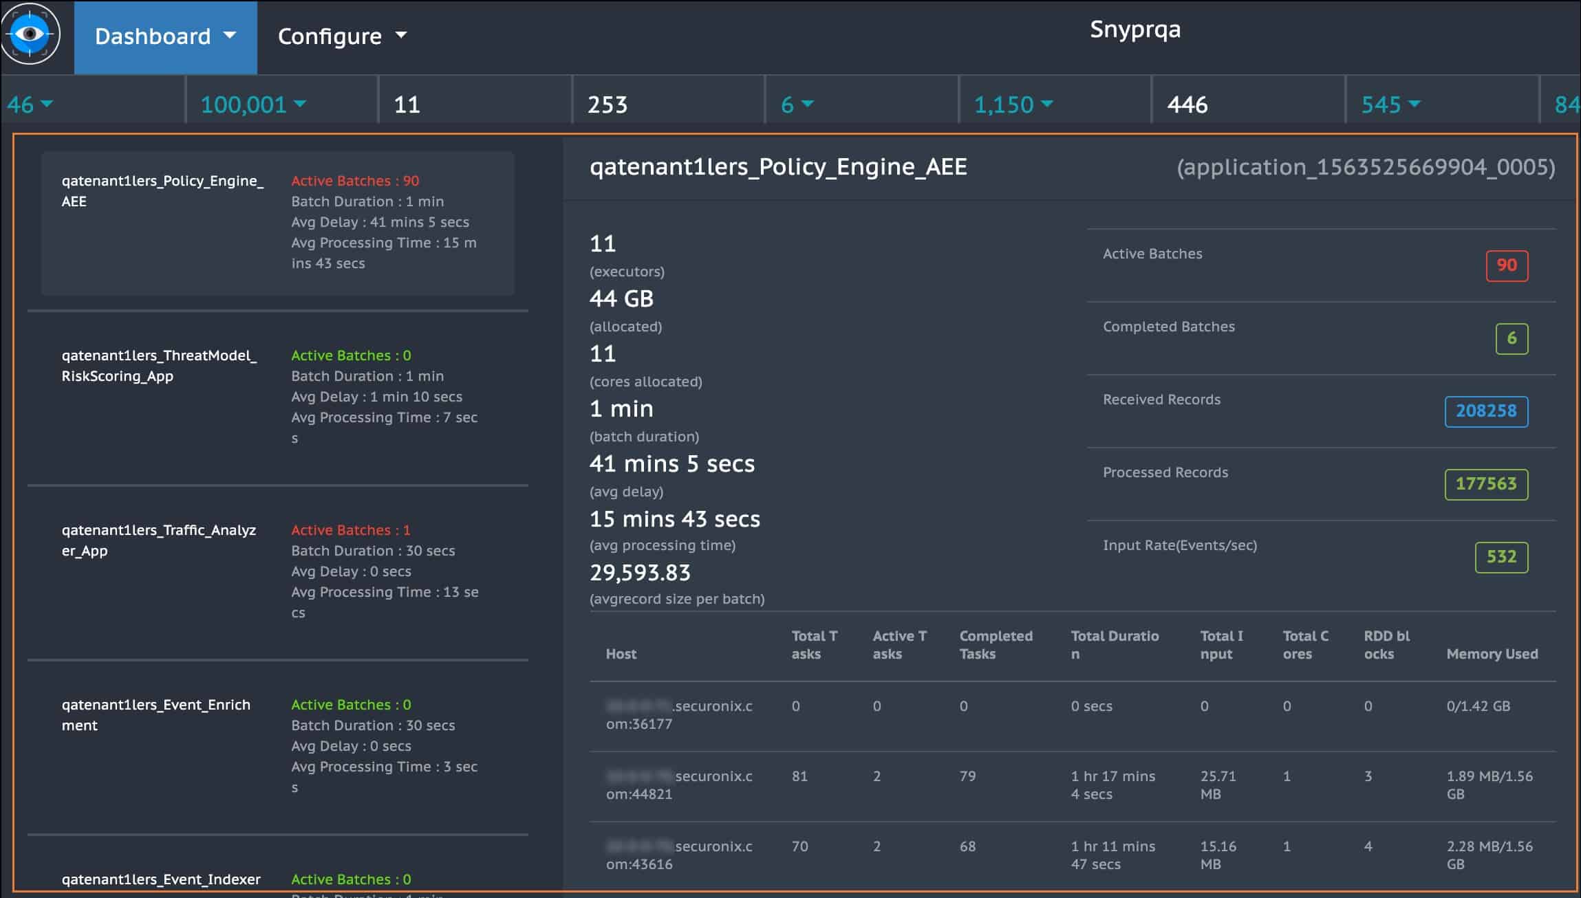Click the 446 counter value
Viewport: 1581px width, 898px height.
(1187, 105)
